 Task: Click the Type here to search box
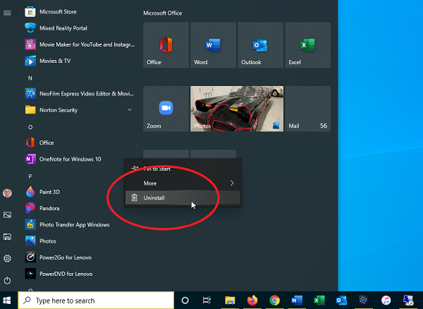tap(96, 301)
